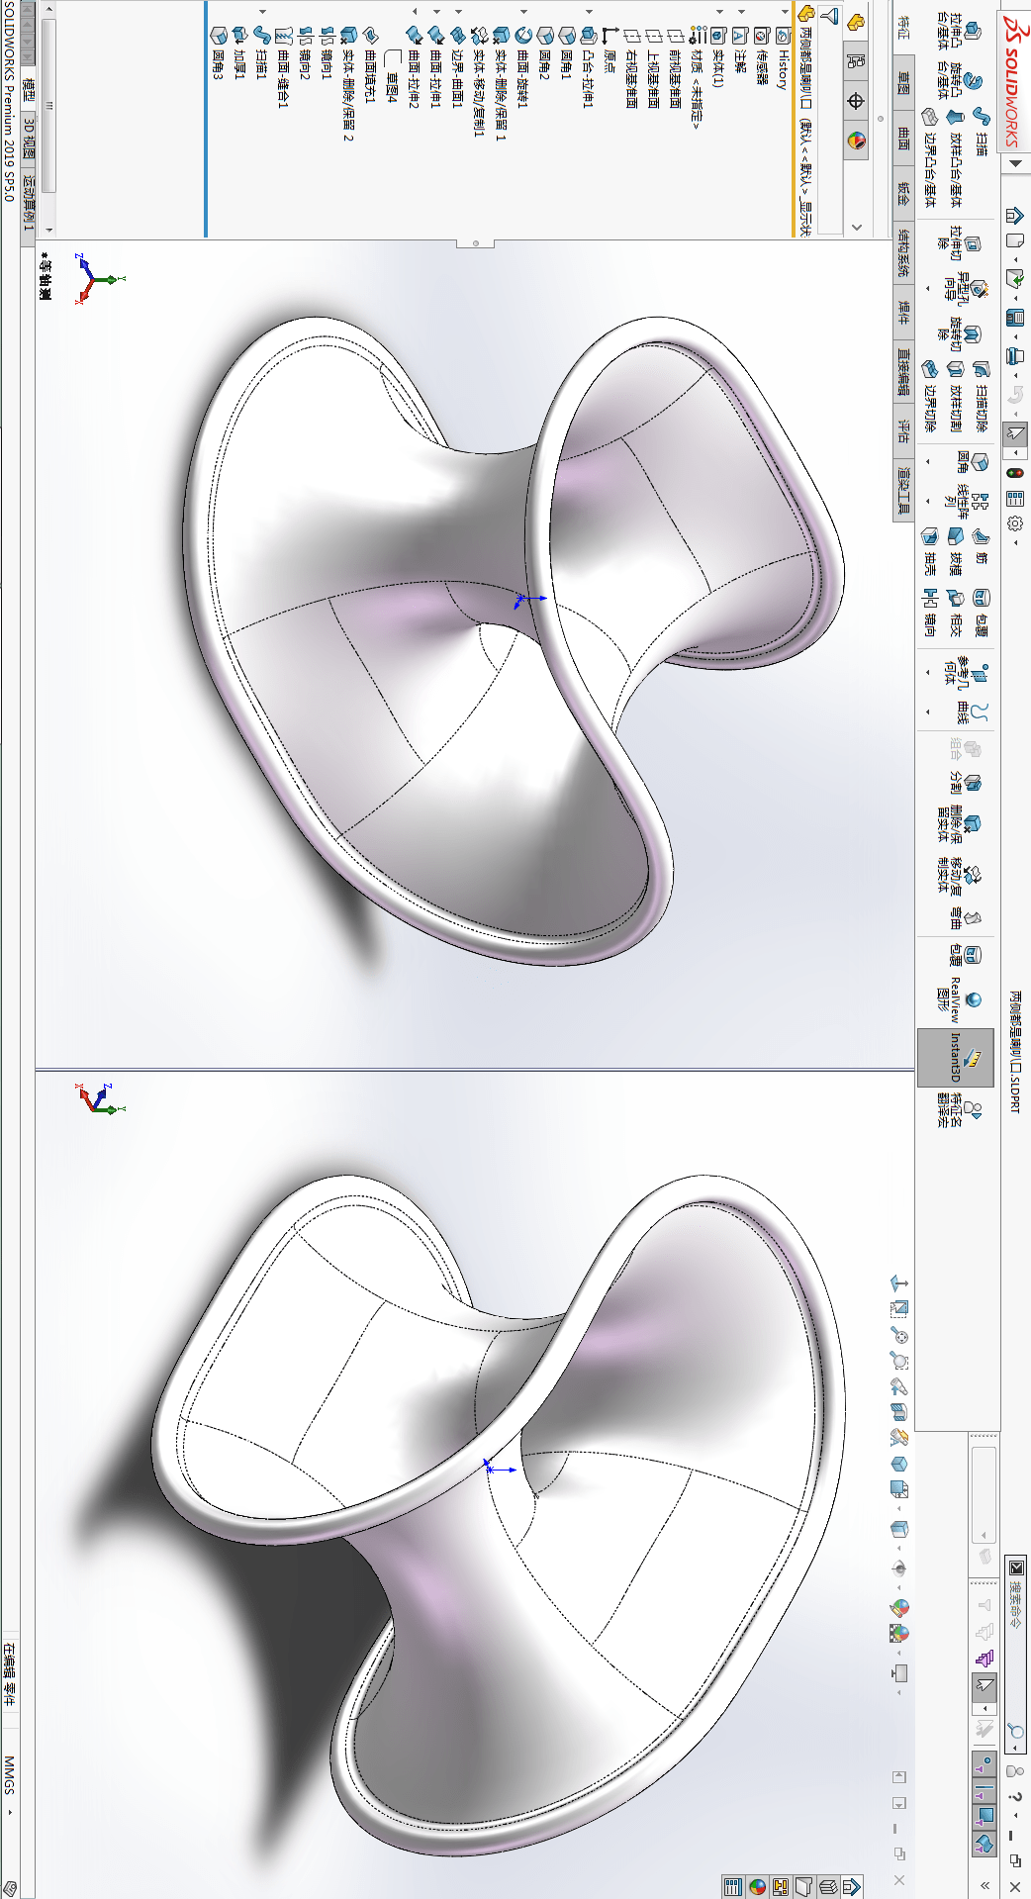
Task: Select the 扫描切除 swept cut tool
Action: tap(981, 397)
